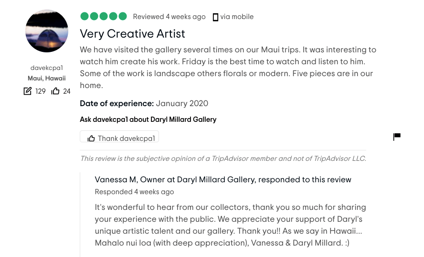
Task: Click the davekcpa1 profile avatar photo
Action: pos(47,31)
